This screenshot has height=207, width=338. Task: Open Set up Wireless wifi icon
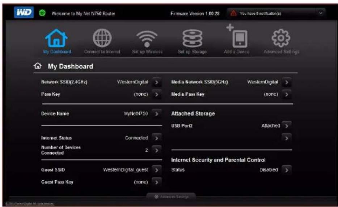[147, 39]
